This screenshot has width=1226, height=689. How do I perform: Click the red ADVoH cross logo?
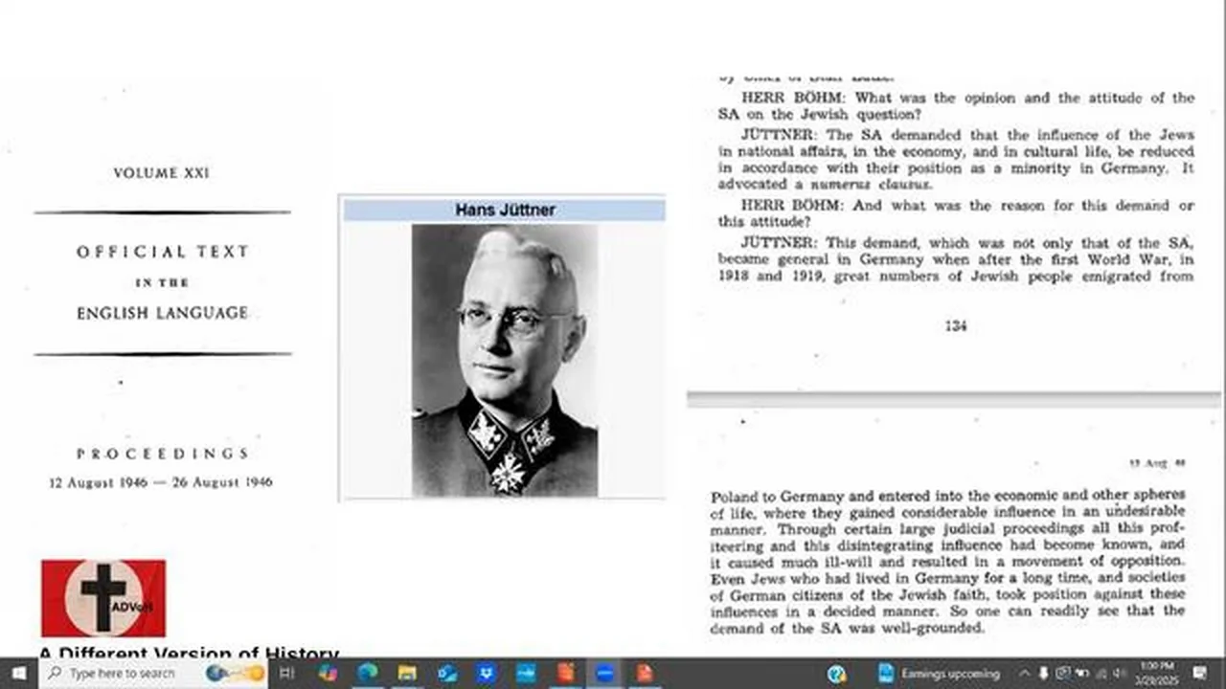[103, 598]
